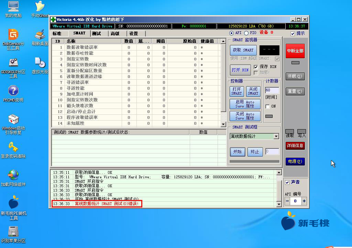Select the SMART tab
352x248 pixels.
pos(79,33)
